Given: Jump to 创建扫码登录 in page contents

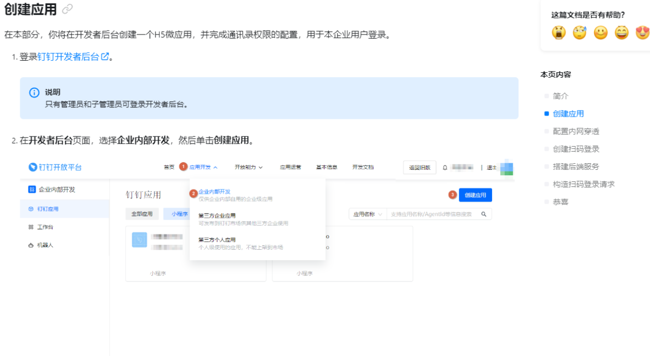Looking at the screenshot, I should pos(576,149).
